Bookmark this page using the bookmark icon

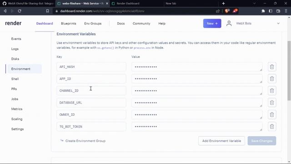(47, 11)
